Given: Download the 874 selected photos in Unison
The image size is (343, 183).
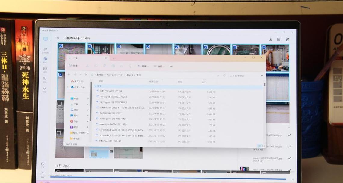Looking at the screenshot, I should click(x=270, y=39).
